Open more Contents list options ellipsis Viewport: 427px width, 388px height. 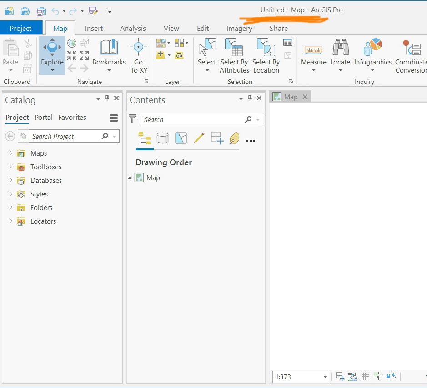coord(251,141)
